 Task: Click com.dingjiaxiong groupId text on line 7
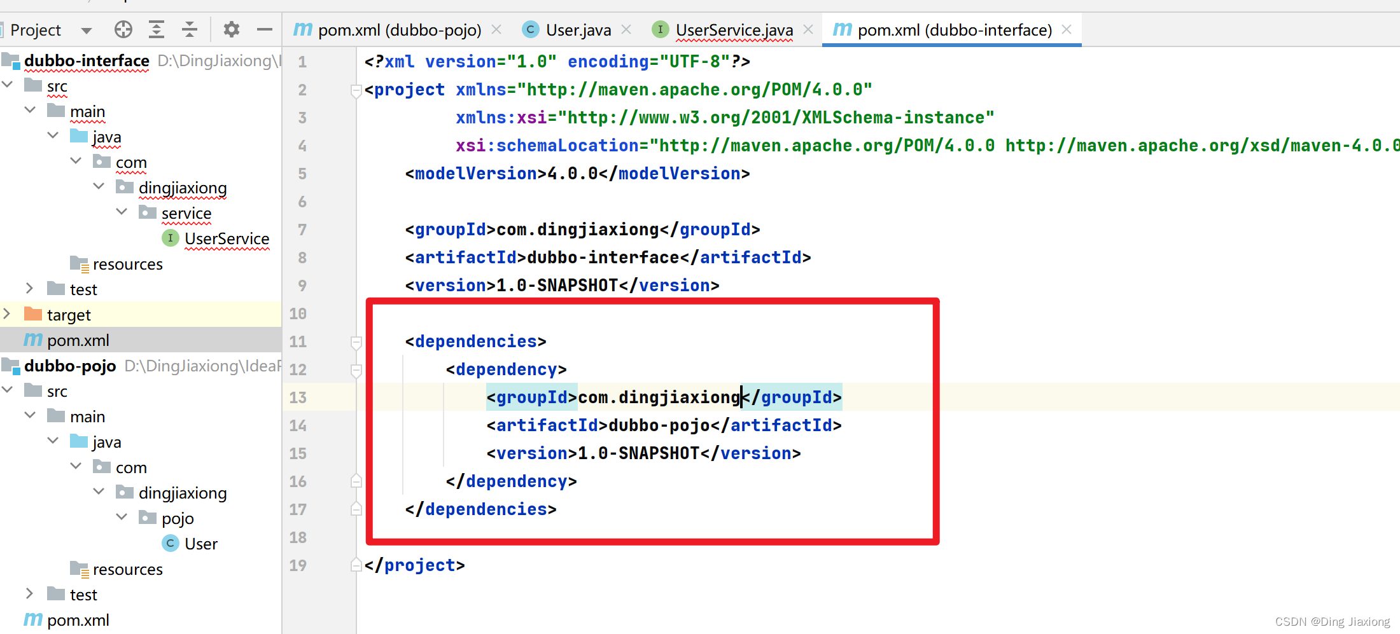pos(578,230)
